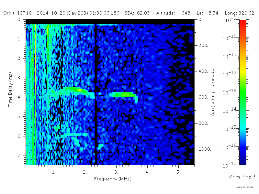
Task: Click the small echo spot near 2.5 MHz, 6.5 ms
Action: coord(100,146)
